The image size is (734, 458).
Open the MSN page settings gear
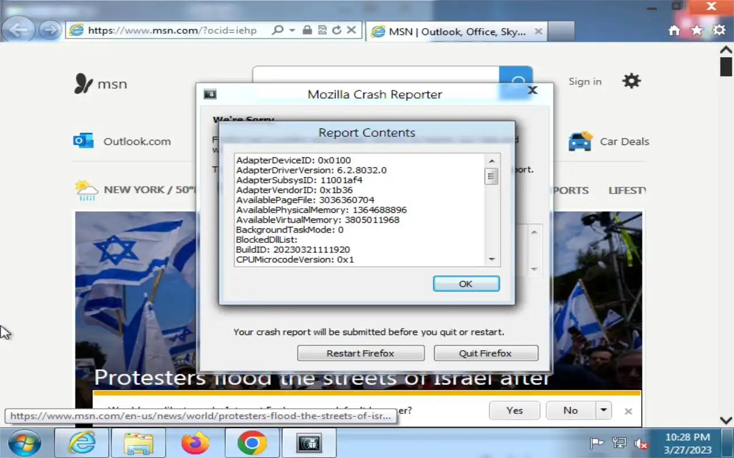pos(631,81)
